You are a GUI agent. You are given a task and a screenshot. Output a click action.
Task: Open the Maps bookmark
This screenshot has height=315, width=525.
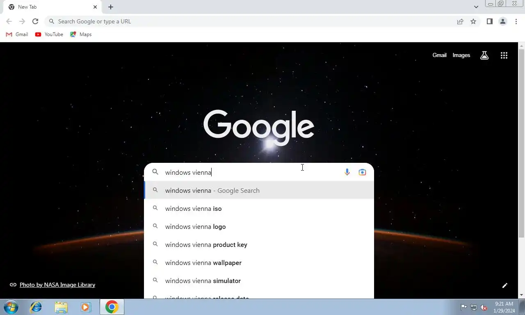pyautogui.click(x=81, y=34)
